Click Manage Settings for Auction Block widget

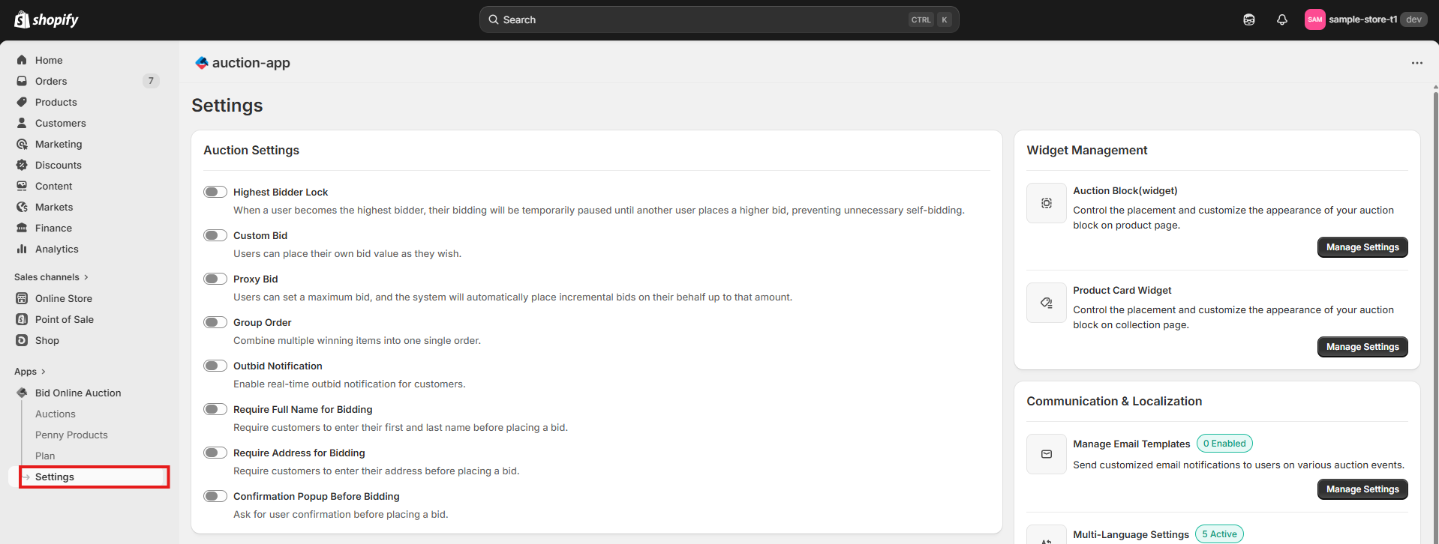(x=1362, y=247)
